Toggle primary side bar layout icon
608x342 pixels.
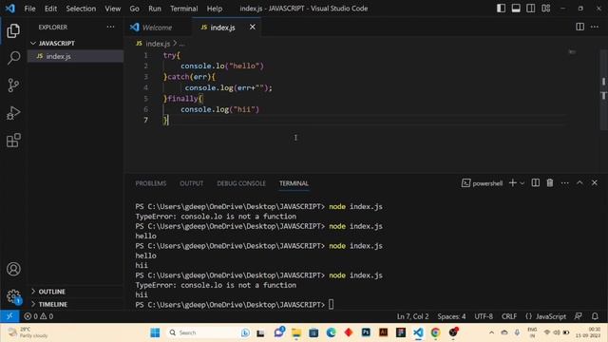point(501,9)
